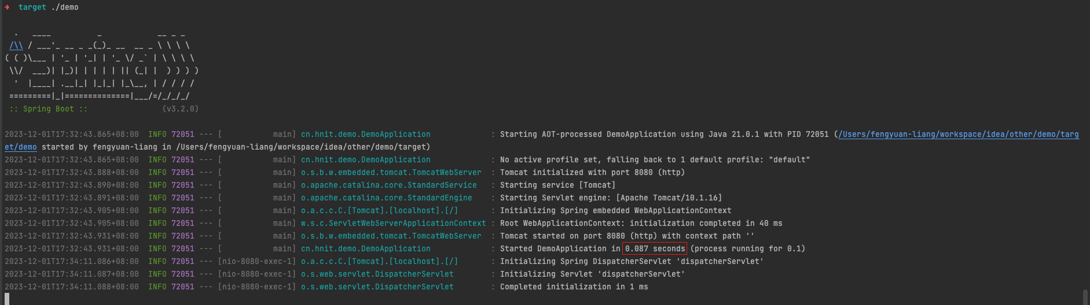This screenshot has height=305, width=1090.
Task: Click the red-boxed "0.087 seconds" text
Action: (655, 249)
